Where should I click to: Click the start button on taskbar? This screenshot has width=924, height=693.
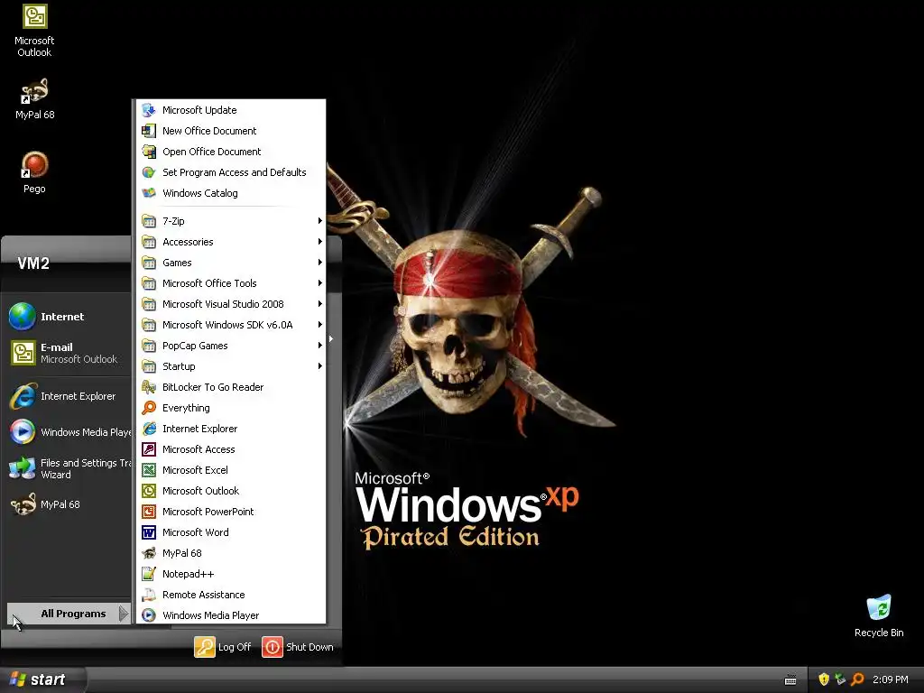[42, 679]
